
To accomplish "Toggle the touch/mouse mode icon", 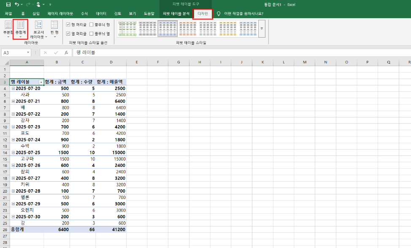I will click(38, 5).
